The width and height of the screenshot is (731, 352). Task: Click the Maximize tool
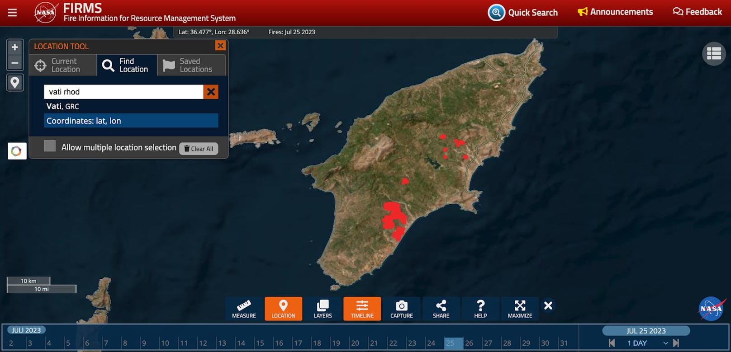(520, 309)
